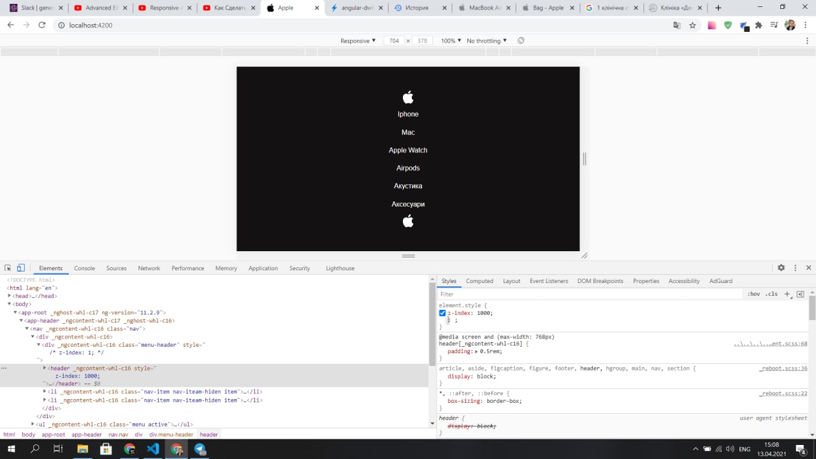Click the Акустика menu link

[408, 186]
